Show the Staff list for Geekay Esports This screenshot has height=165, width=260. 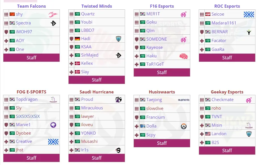[227, 151]
